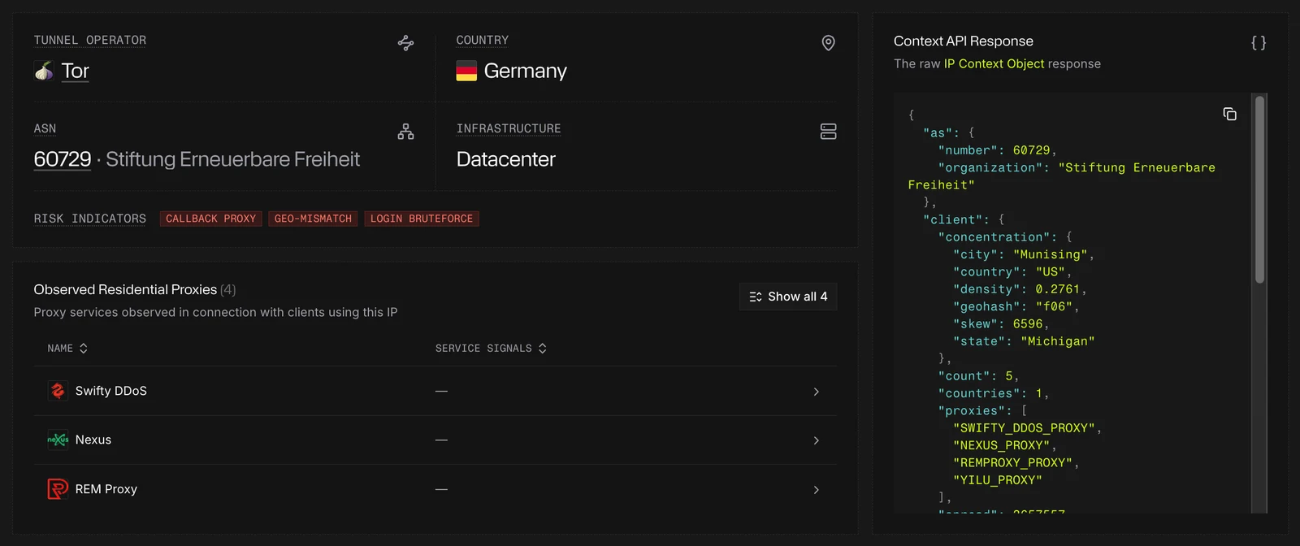
Task: Click the infrastructure server icon
Action: (828, 132)
